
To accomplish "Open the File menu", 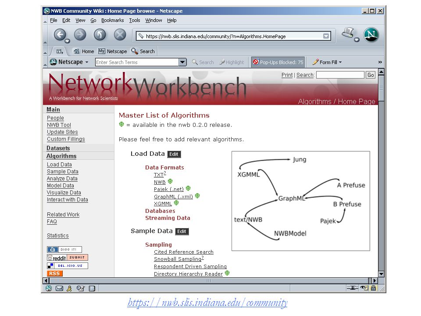I will (x=54, y=20).
